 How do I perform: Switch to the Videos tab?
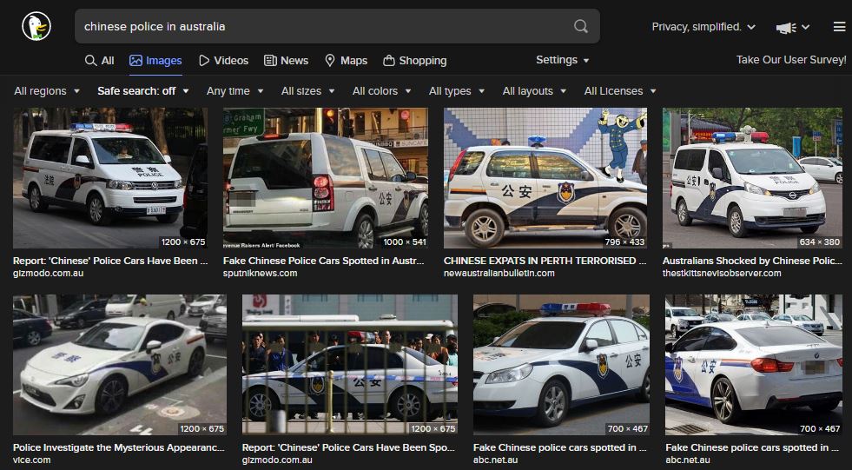(223, 60)
